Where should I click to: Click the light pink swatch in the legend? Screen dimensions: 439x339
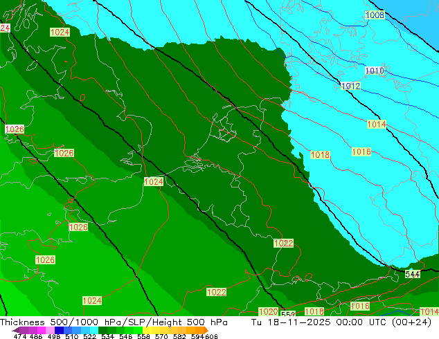(50, 330)
